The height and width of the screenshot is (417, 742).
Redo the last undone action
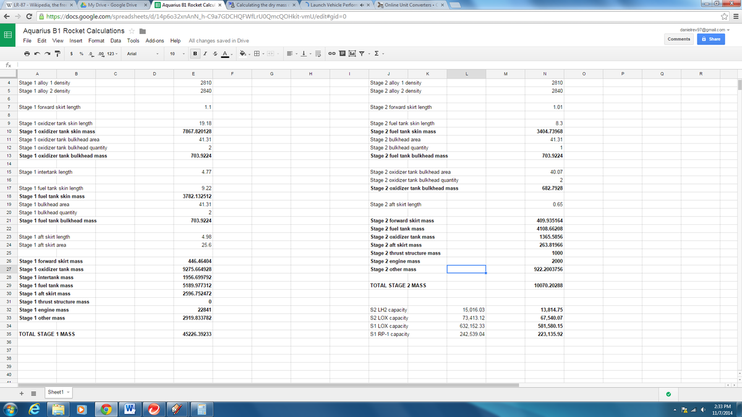47,54
